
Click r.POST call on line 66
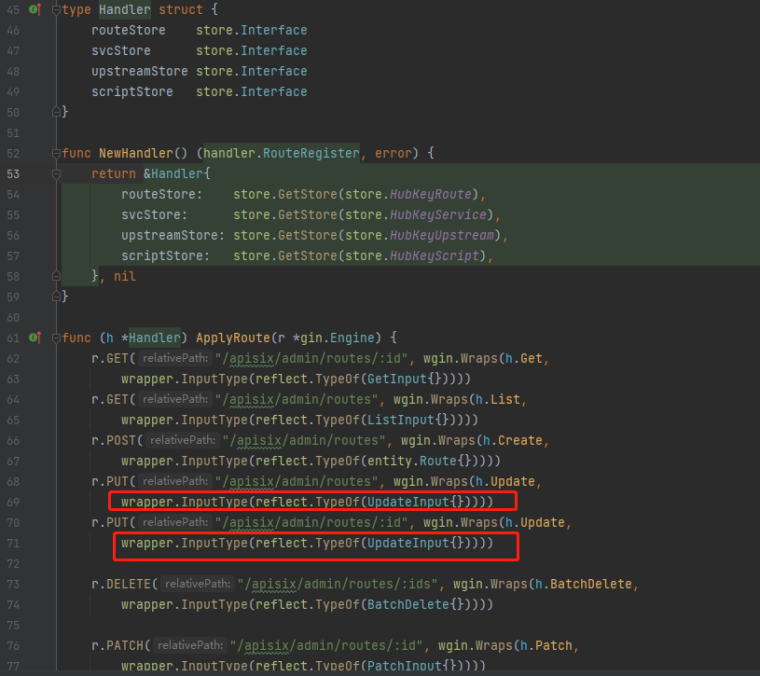pos(114,440)
